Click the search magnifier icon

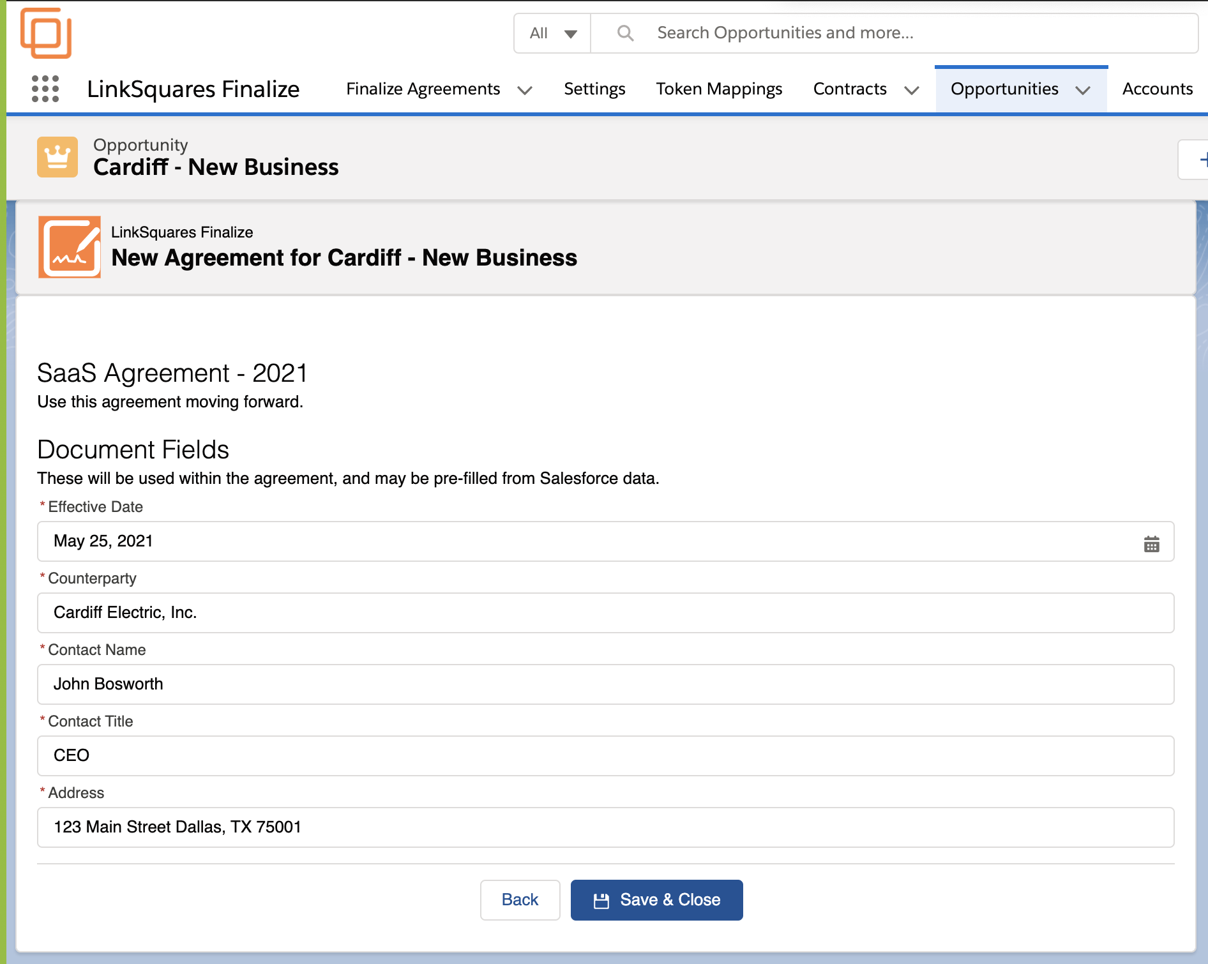[625, 33]
